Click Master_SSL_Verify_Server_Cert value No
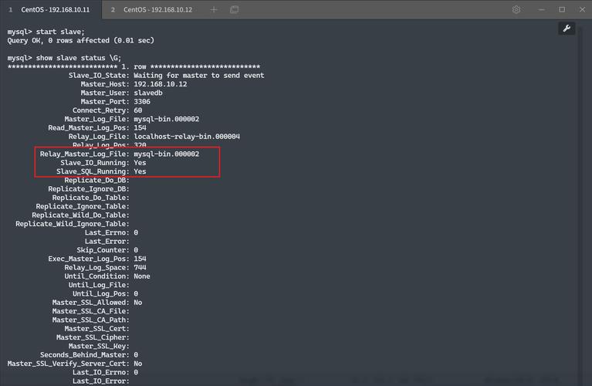Viewport: 592px width, 386px height. pos(138,364)
